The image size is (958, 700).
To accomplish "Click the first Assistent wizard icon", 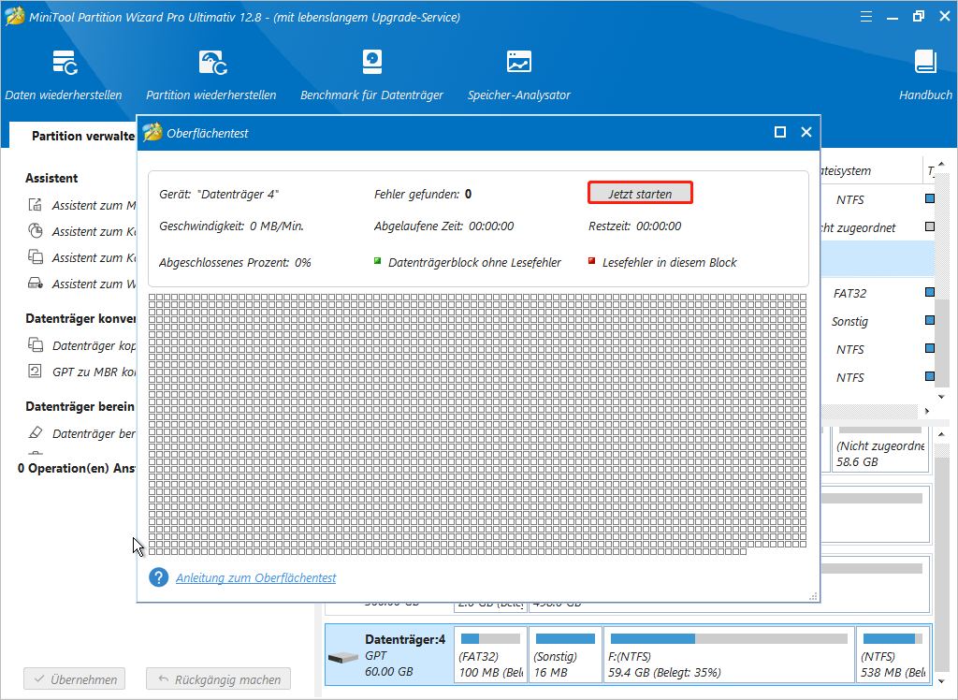I will pyautogui.click(x=36, y=205).
